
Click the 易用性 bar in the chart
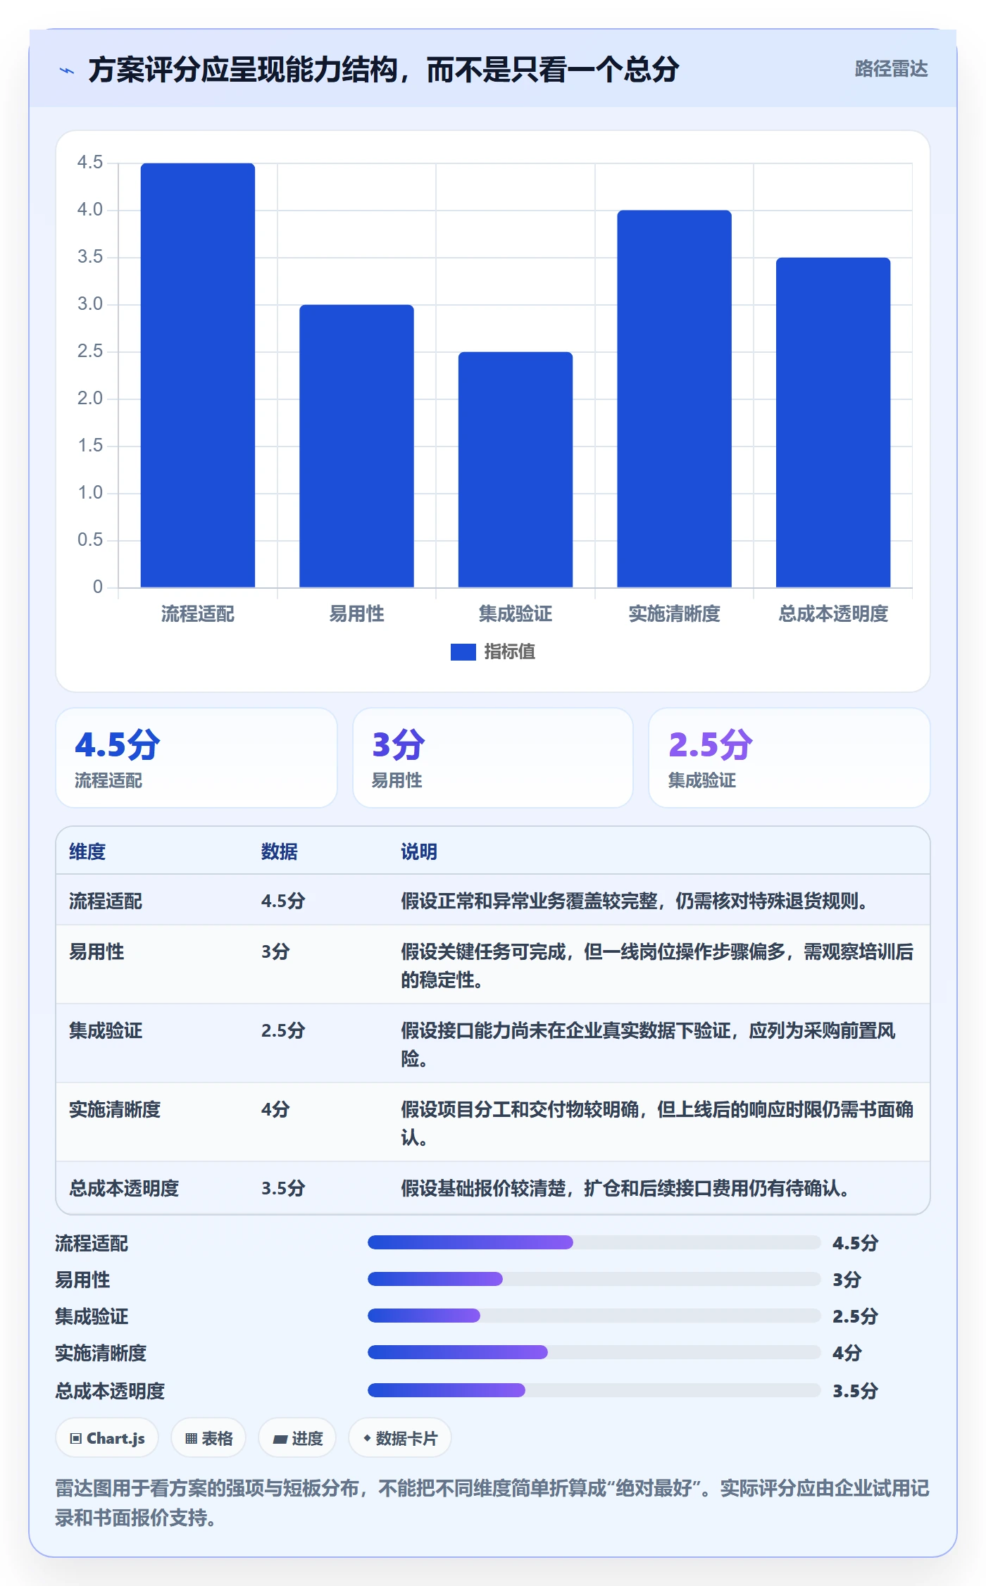(x=356, y=446)
